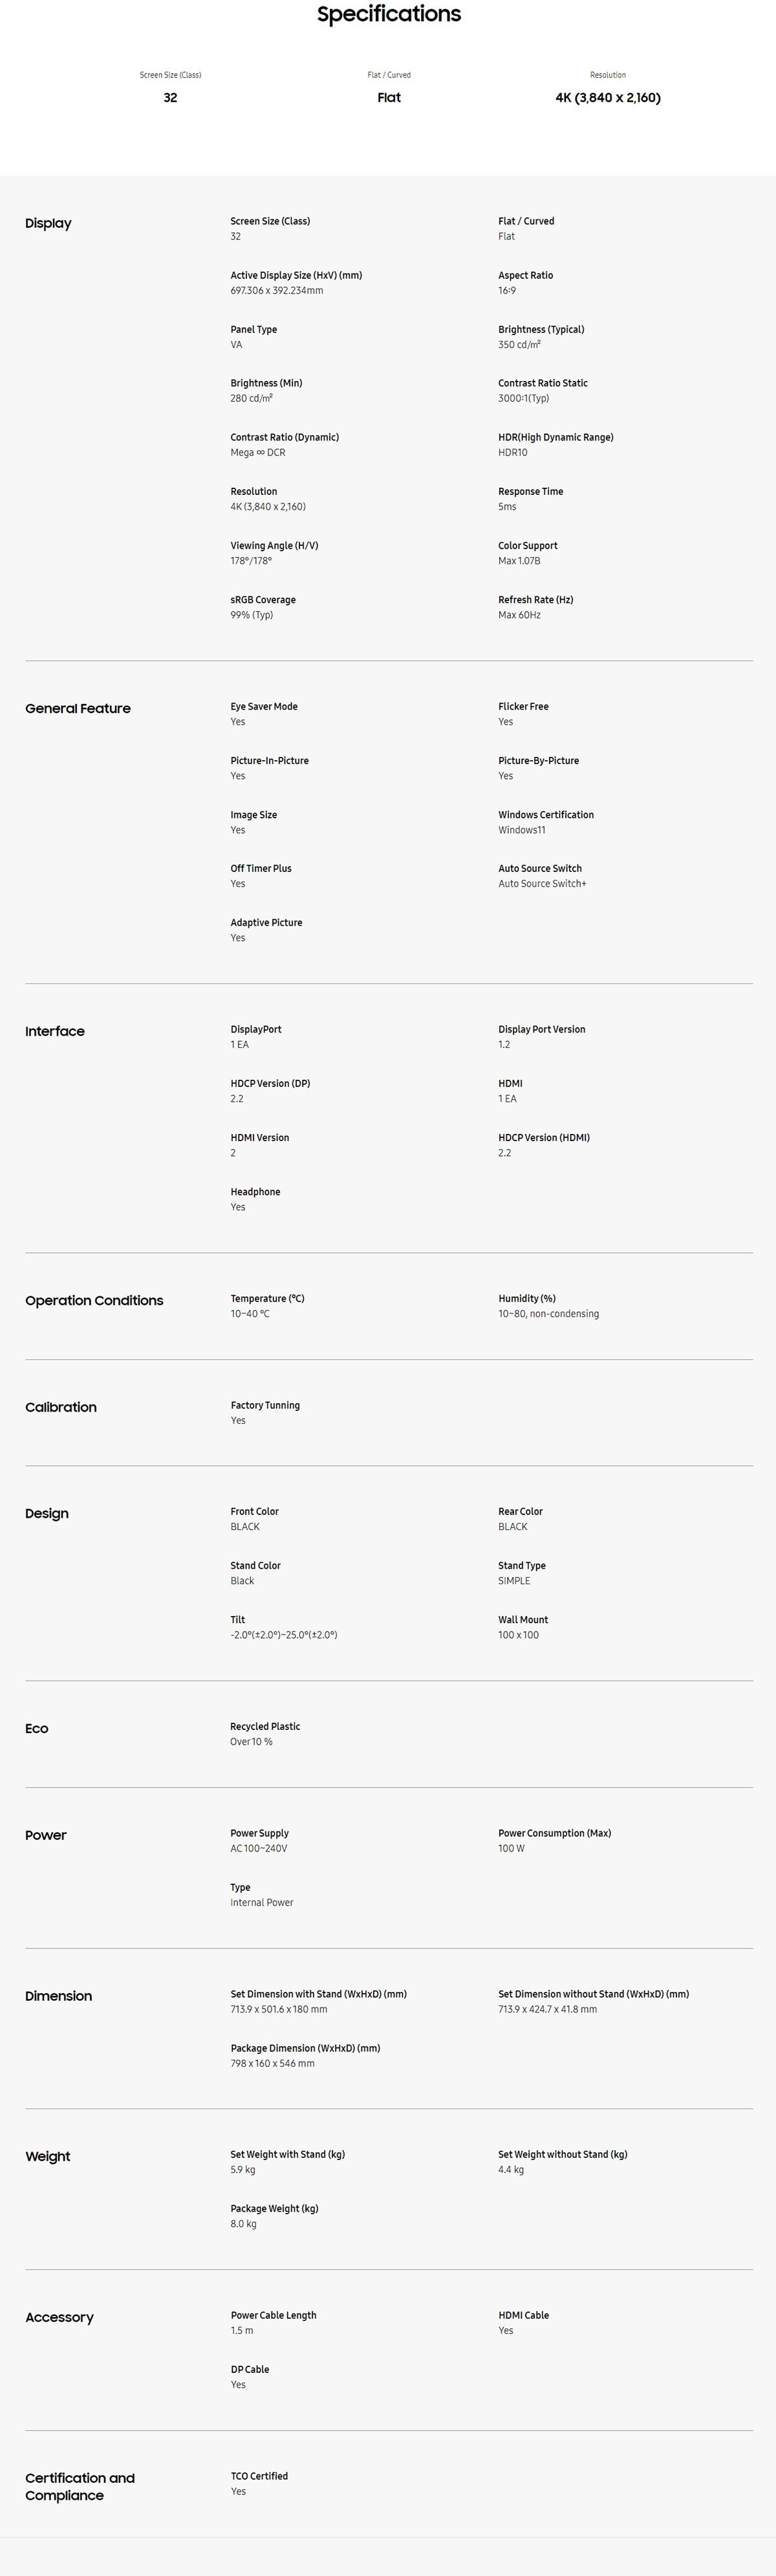Click the Operation Conditions heading

click(x=94, y=1300)
